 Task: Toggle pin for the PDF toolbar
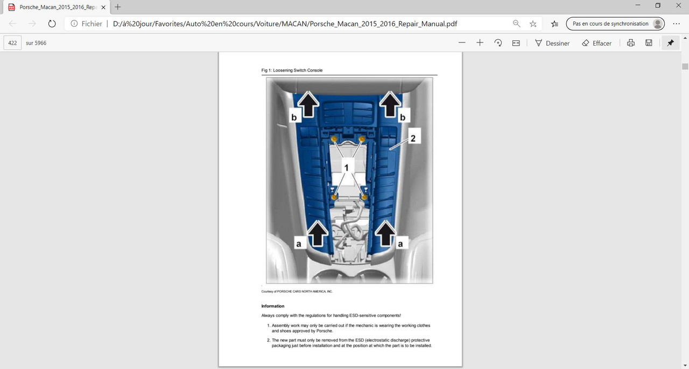click(670, 43)
